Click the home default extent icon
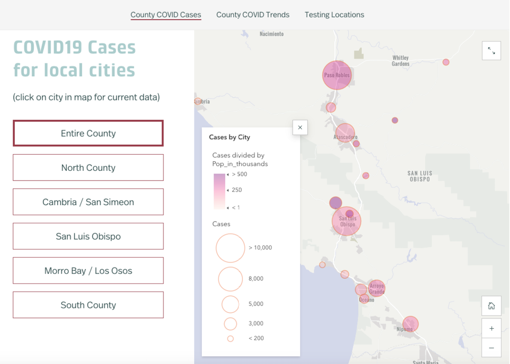Screen dimensions: 510x364 491,305
